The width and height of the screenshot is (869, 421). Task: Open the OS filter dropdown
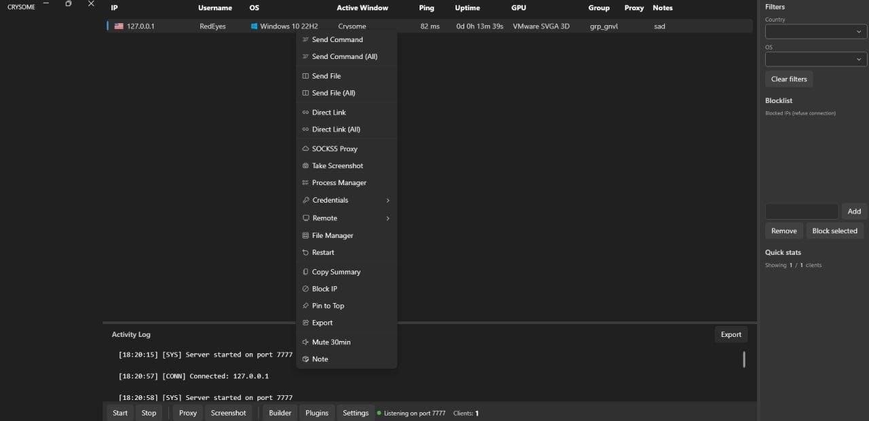[x=816, y=60]
